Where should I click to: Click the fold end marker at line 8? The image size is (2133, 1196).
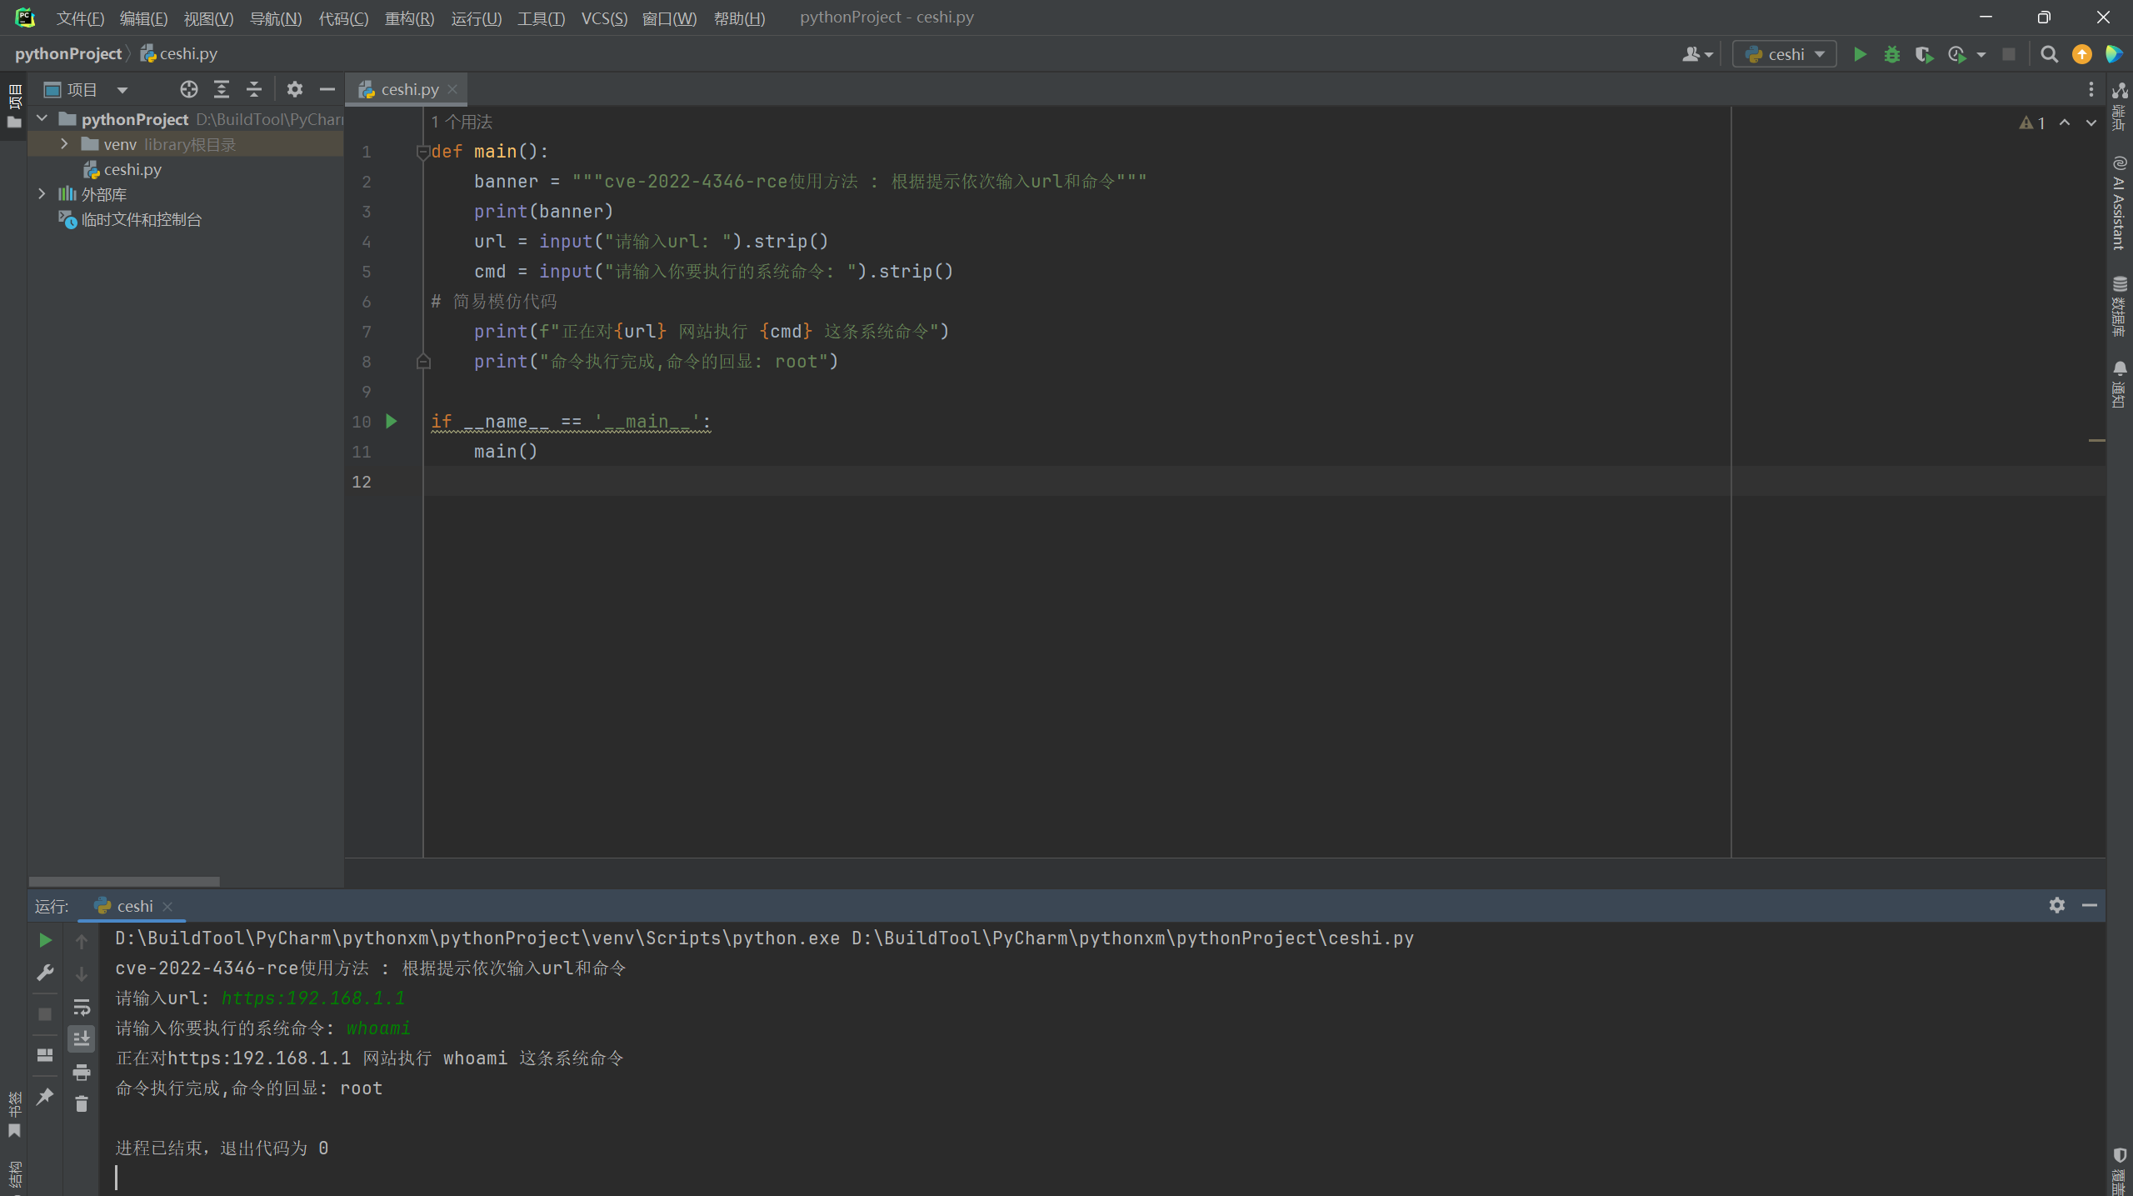[422, 362]
